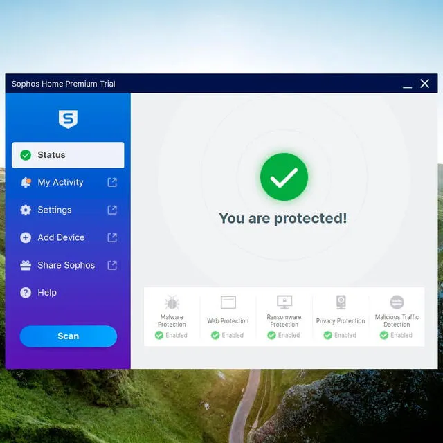
Task: Open the My Activity menu item
Action: pos(60,182)
